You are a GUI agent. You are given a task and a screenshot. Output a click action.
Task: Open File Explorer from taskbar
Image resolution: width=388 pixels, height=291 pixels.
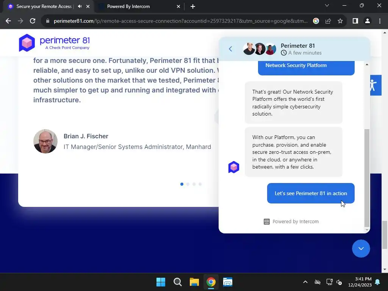click(194, 282)
